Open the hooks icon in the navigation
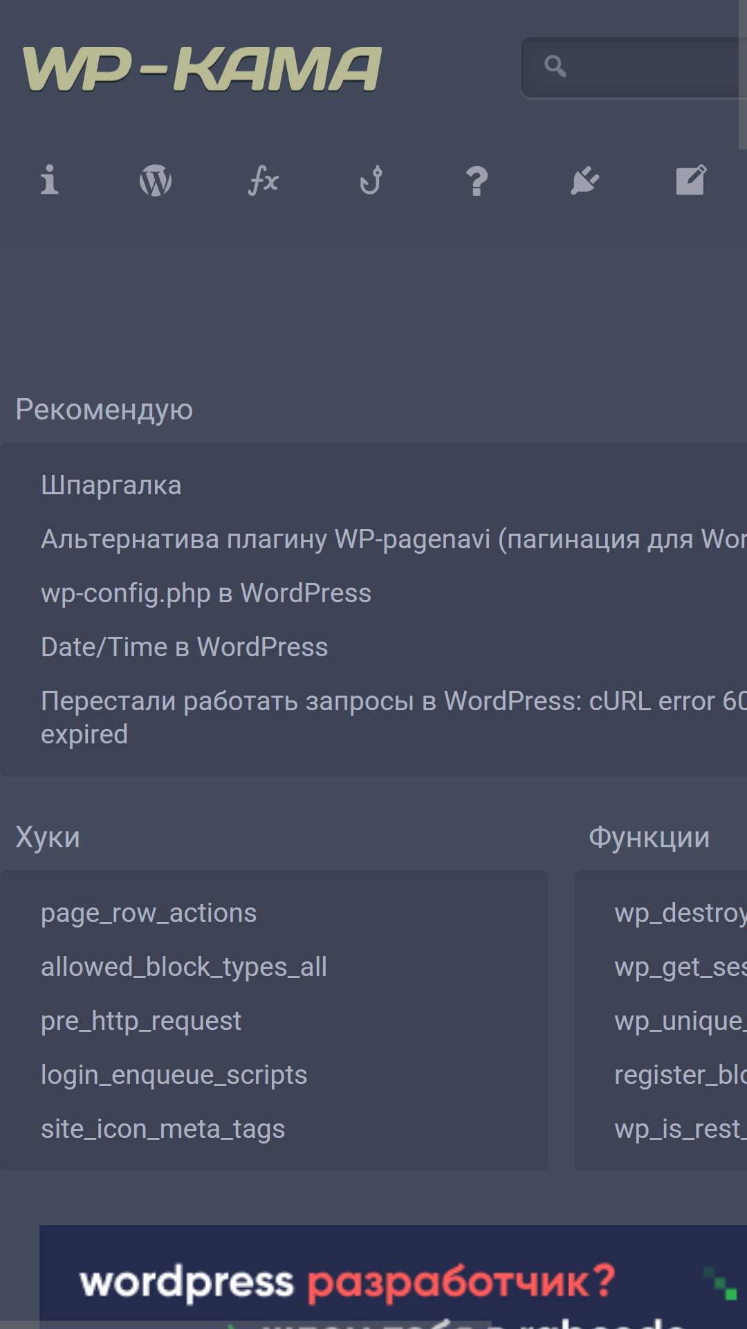The image size is (747, 1329). [371, 181]
